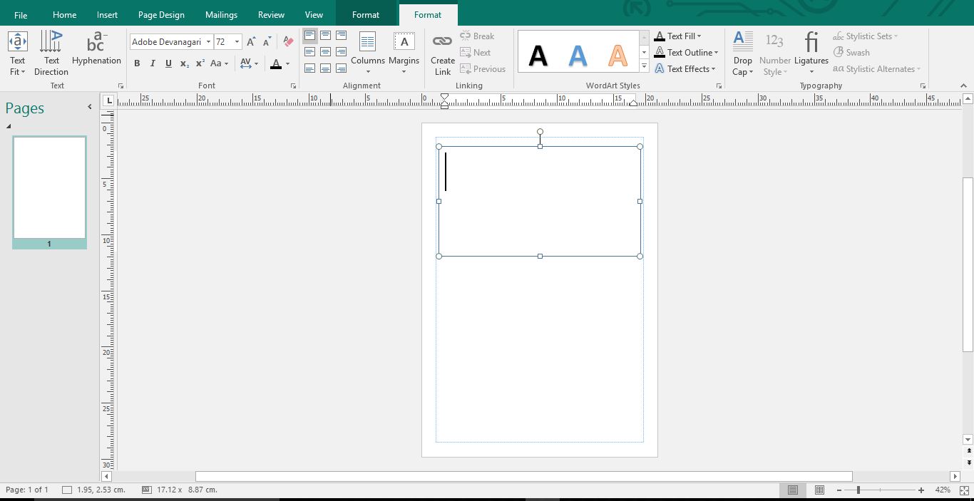Open the Text Effects dropdown
974x501 pixels.
685,69
